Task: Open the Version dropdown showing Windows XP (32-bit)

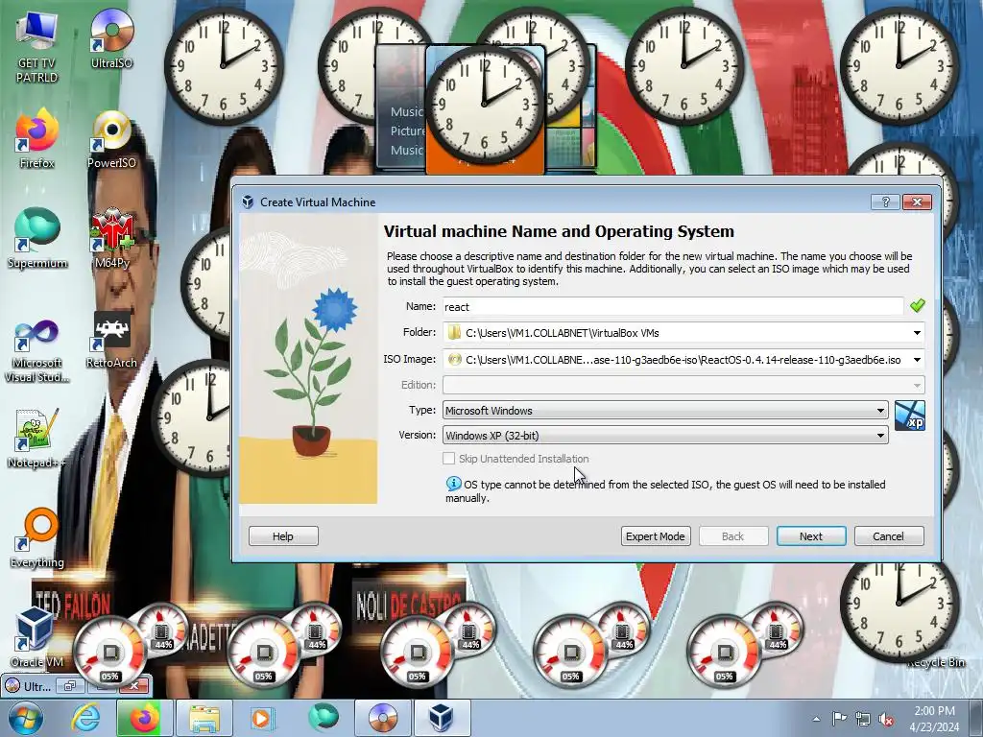Action: click(665, 436)
